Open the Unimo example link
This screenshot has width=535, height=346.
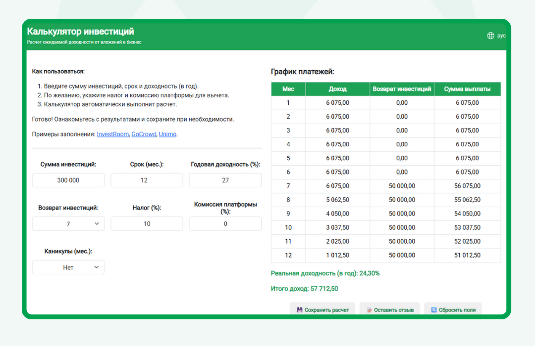pos(167,134)
